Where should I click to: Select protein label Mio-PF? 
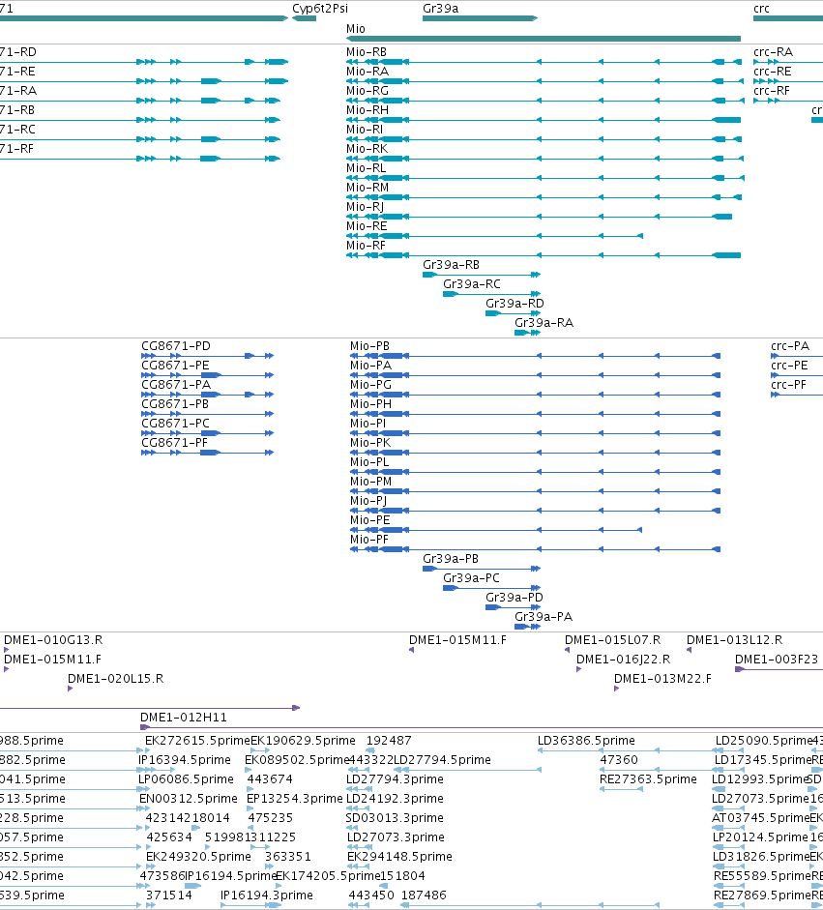pos(368,539)
